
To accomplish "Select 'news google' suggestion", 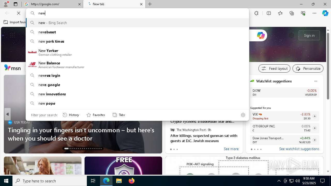I will [138, 85].
